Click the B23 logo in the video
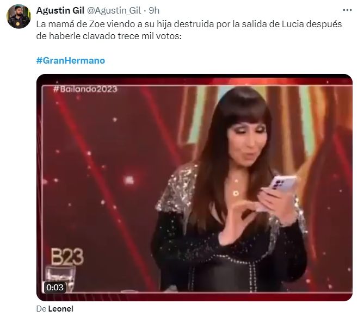Viewport: 358px width, 317px height. (x=67, y=257)
